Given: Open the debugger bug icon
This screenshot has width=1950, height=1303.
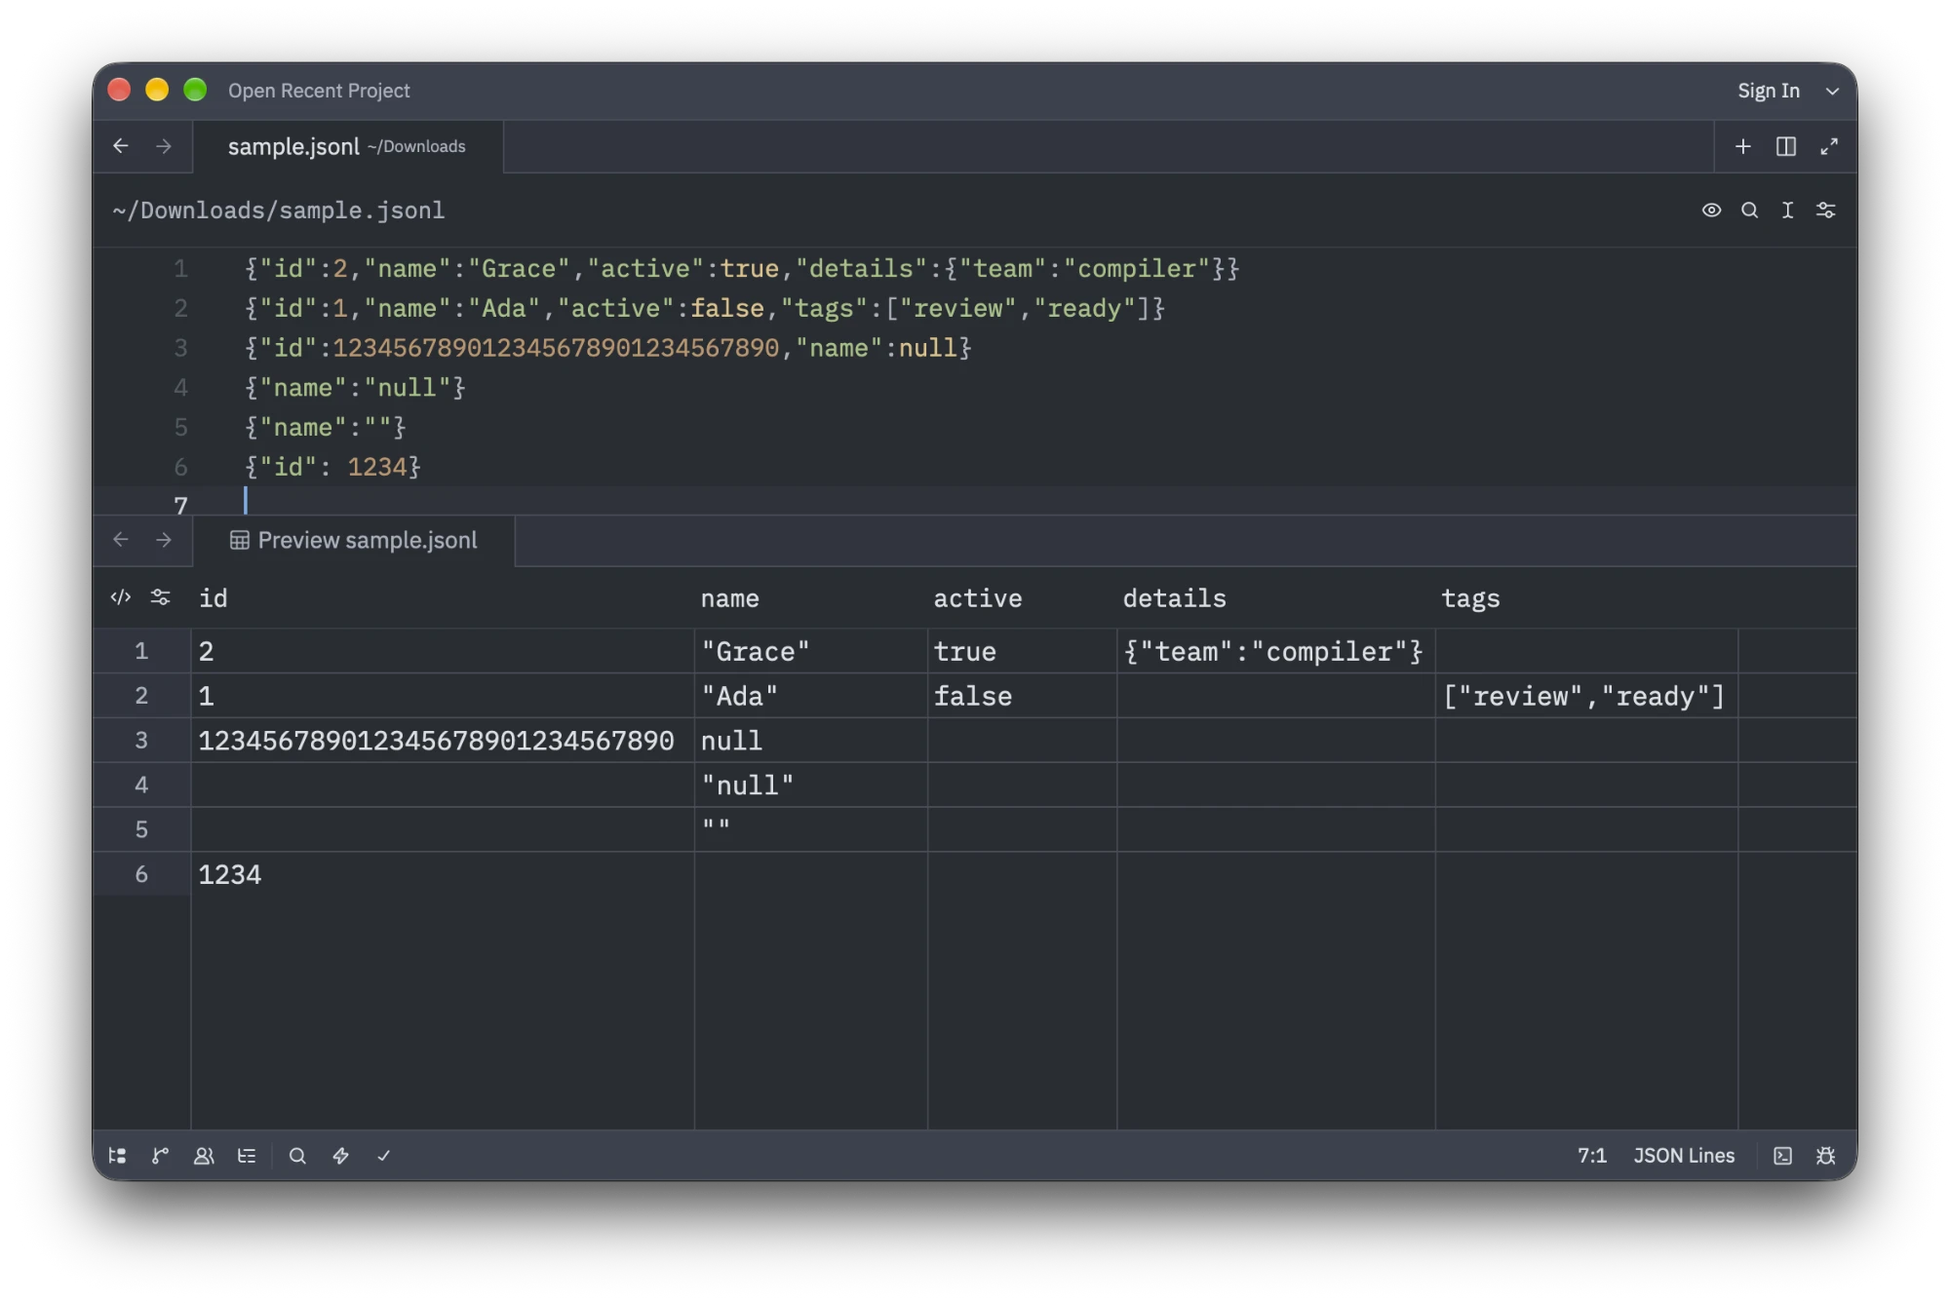Looking at the screenshot, I should [1826, 1156].
